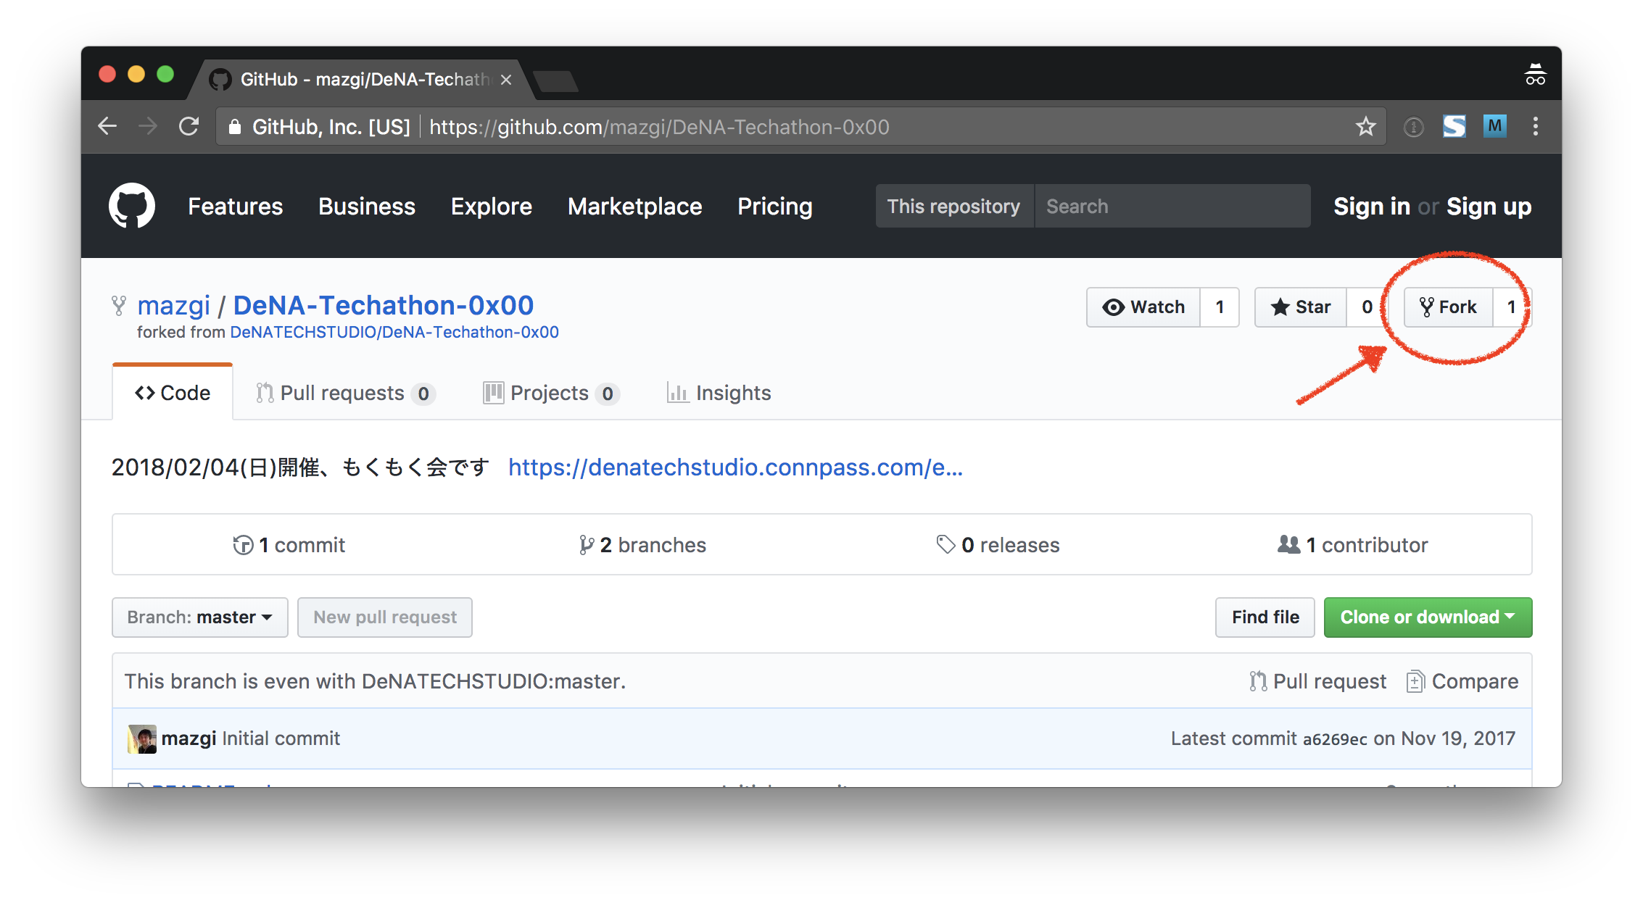Open the Branch: master dropdown

pos(199,617)
